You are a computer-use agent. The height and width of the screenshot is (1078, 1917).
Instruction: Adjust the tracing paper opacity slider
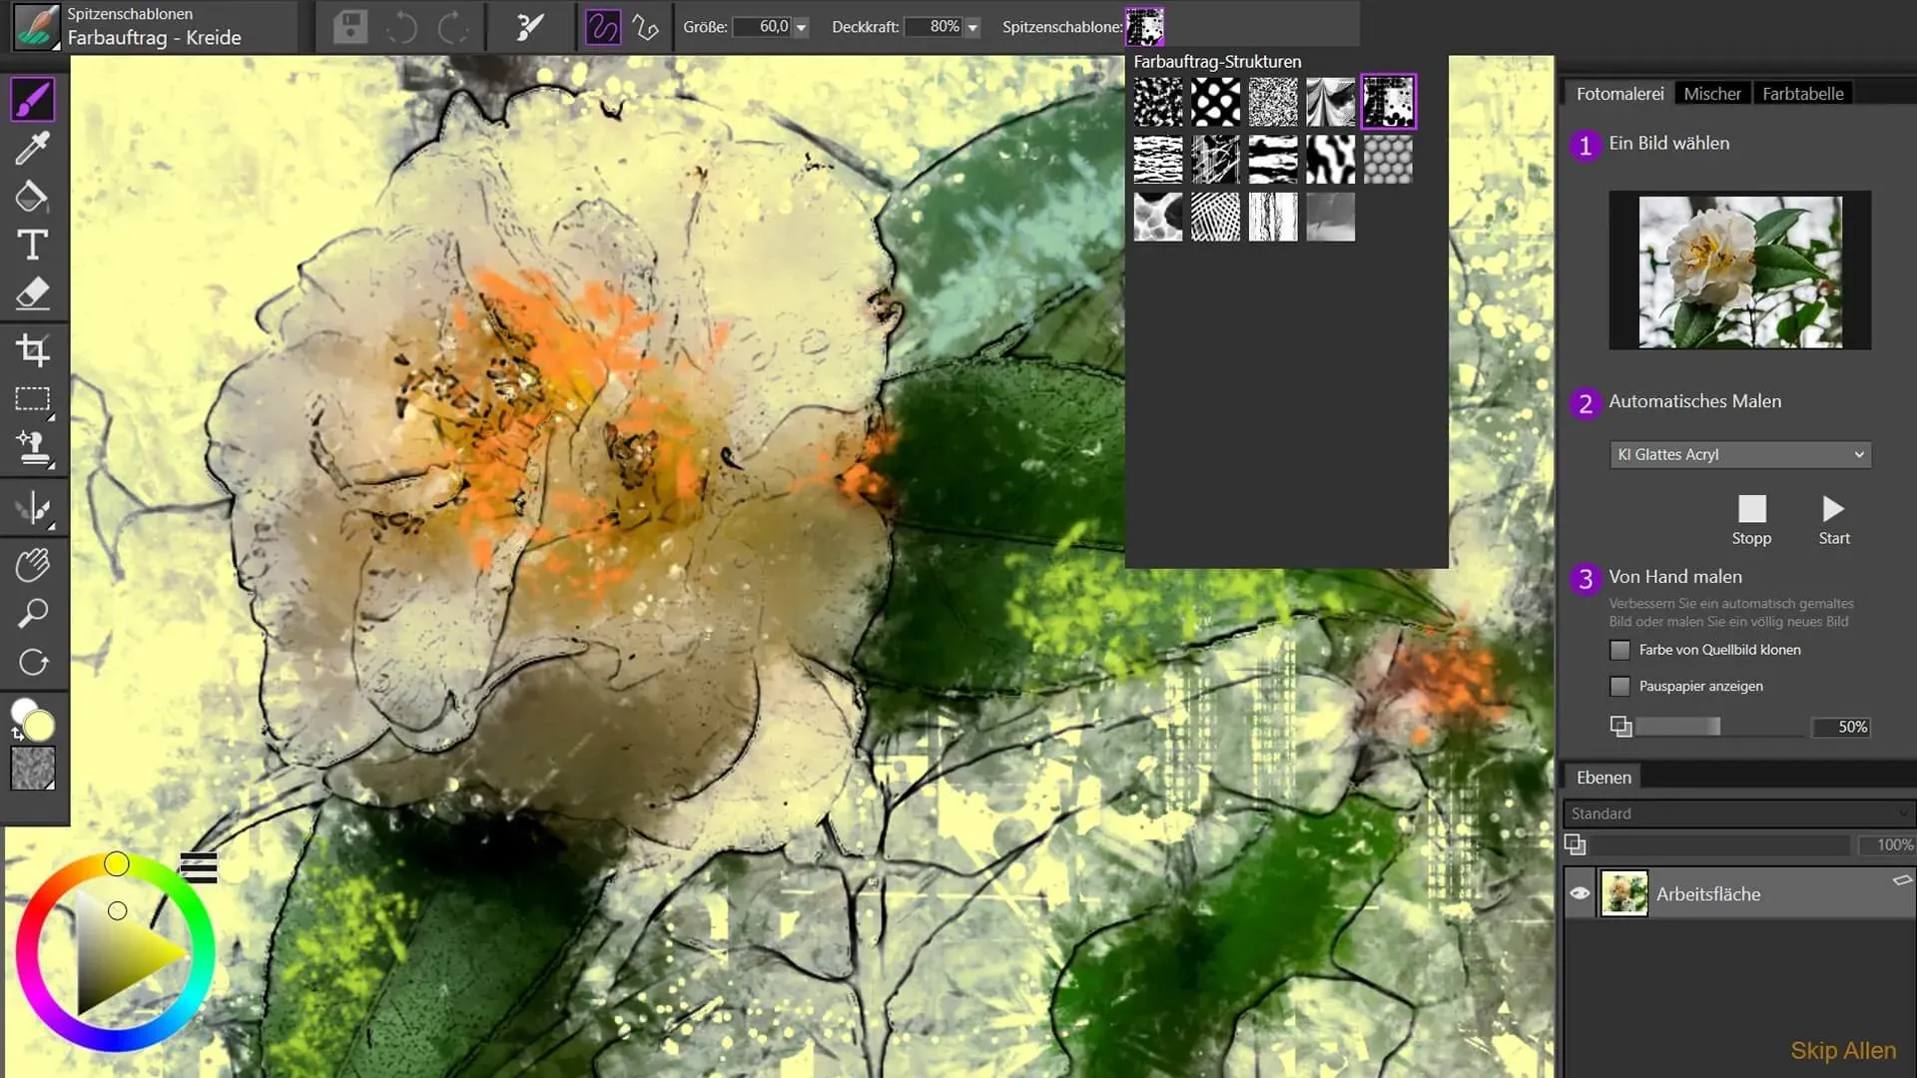(1721, 727)
